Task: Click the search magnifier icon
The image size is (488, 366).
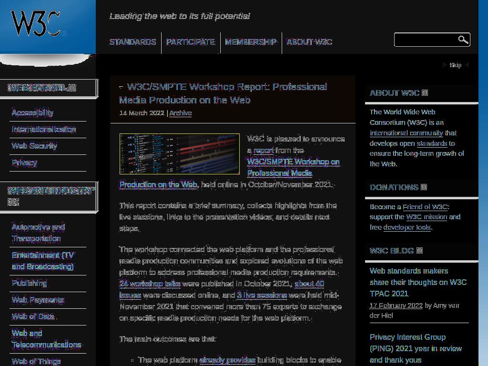Action: 463,40
